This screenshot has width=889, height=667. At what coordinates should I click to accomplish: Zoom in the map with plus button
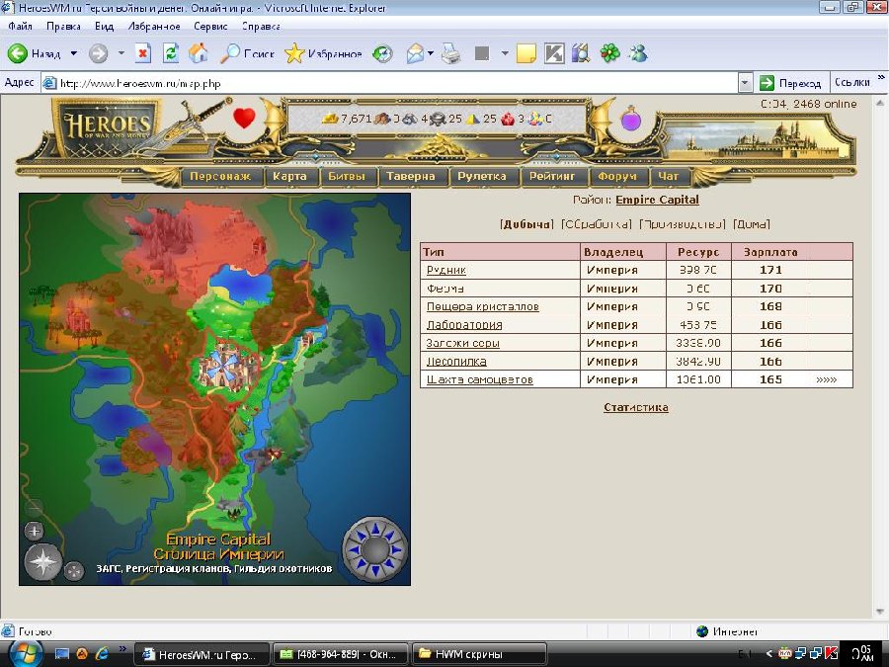(x=35, y=532)
